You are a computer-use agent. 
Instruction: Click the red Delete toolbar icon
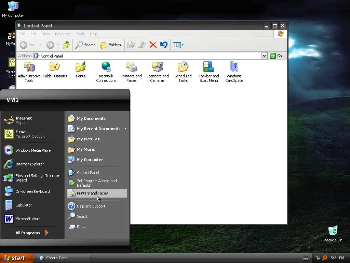[153, 45]
